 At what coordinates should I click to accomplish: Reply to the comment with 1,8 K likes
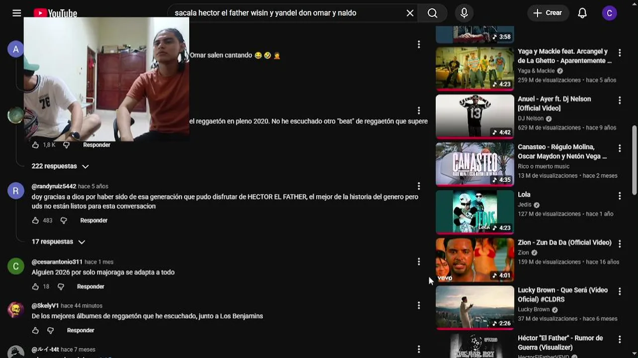pyautogui.click(x=97, y=145)
